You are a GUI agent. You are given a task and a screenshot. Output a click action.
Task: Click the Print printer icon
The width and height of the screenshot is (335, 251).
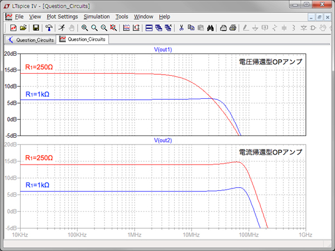pyautogui.click(x=232, y=27)
